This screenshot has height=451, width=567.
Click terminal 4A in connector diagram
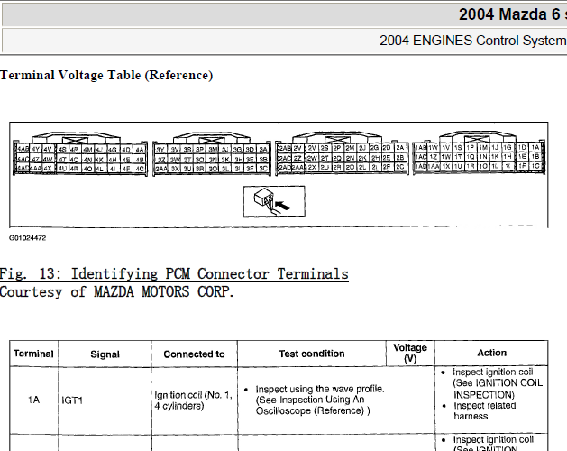point(140,150)
